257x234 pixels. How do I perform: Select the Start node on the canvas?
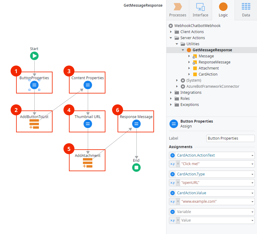[x=34, y=56]
